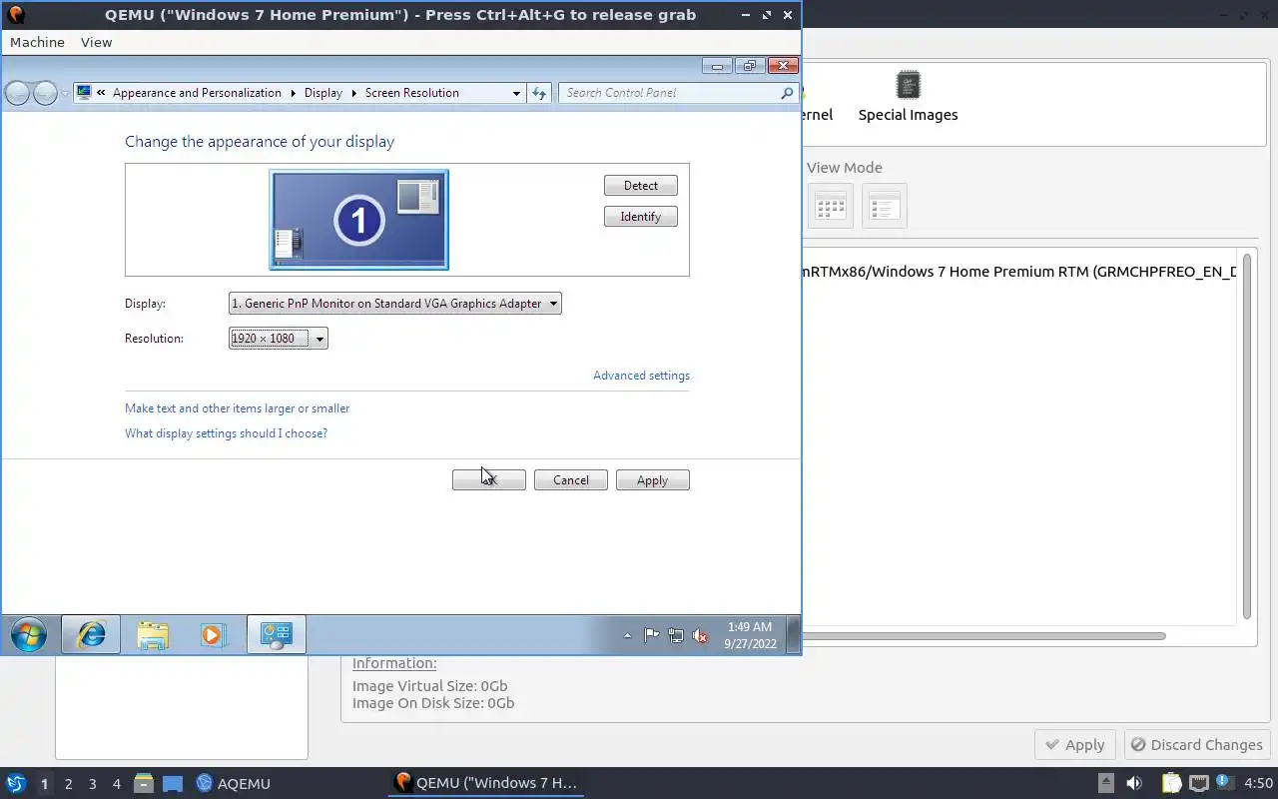Apply the screen resolution change
The height and width of the screenshot is (799, 1278).
click(x=652, y=480)
